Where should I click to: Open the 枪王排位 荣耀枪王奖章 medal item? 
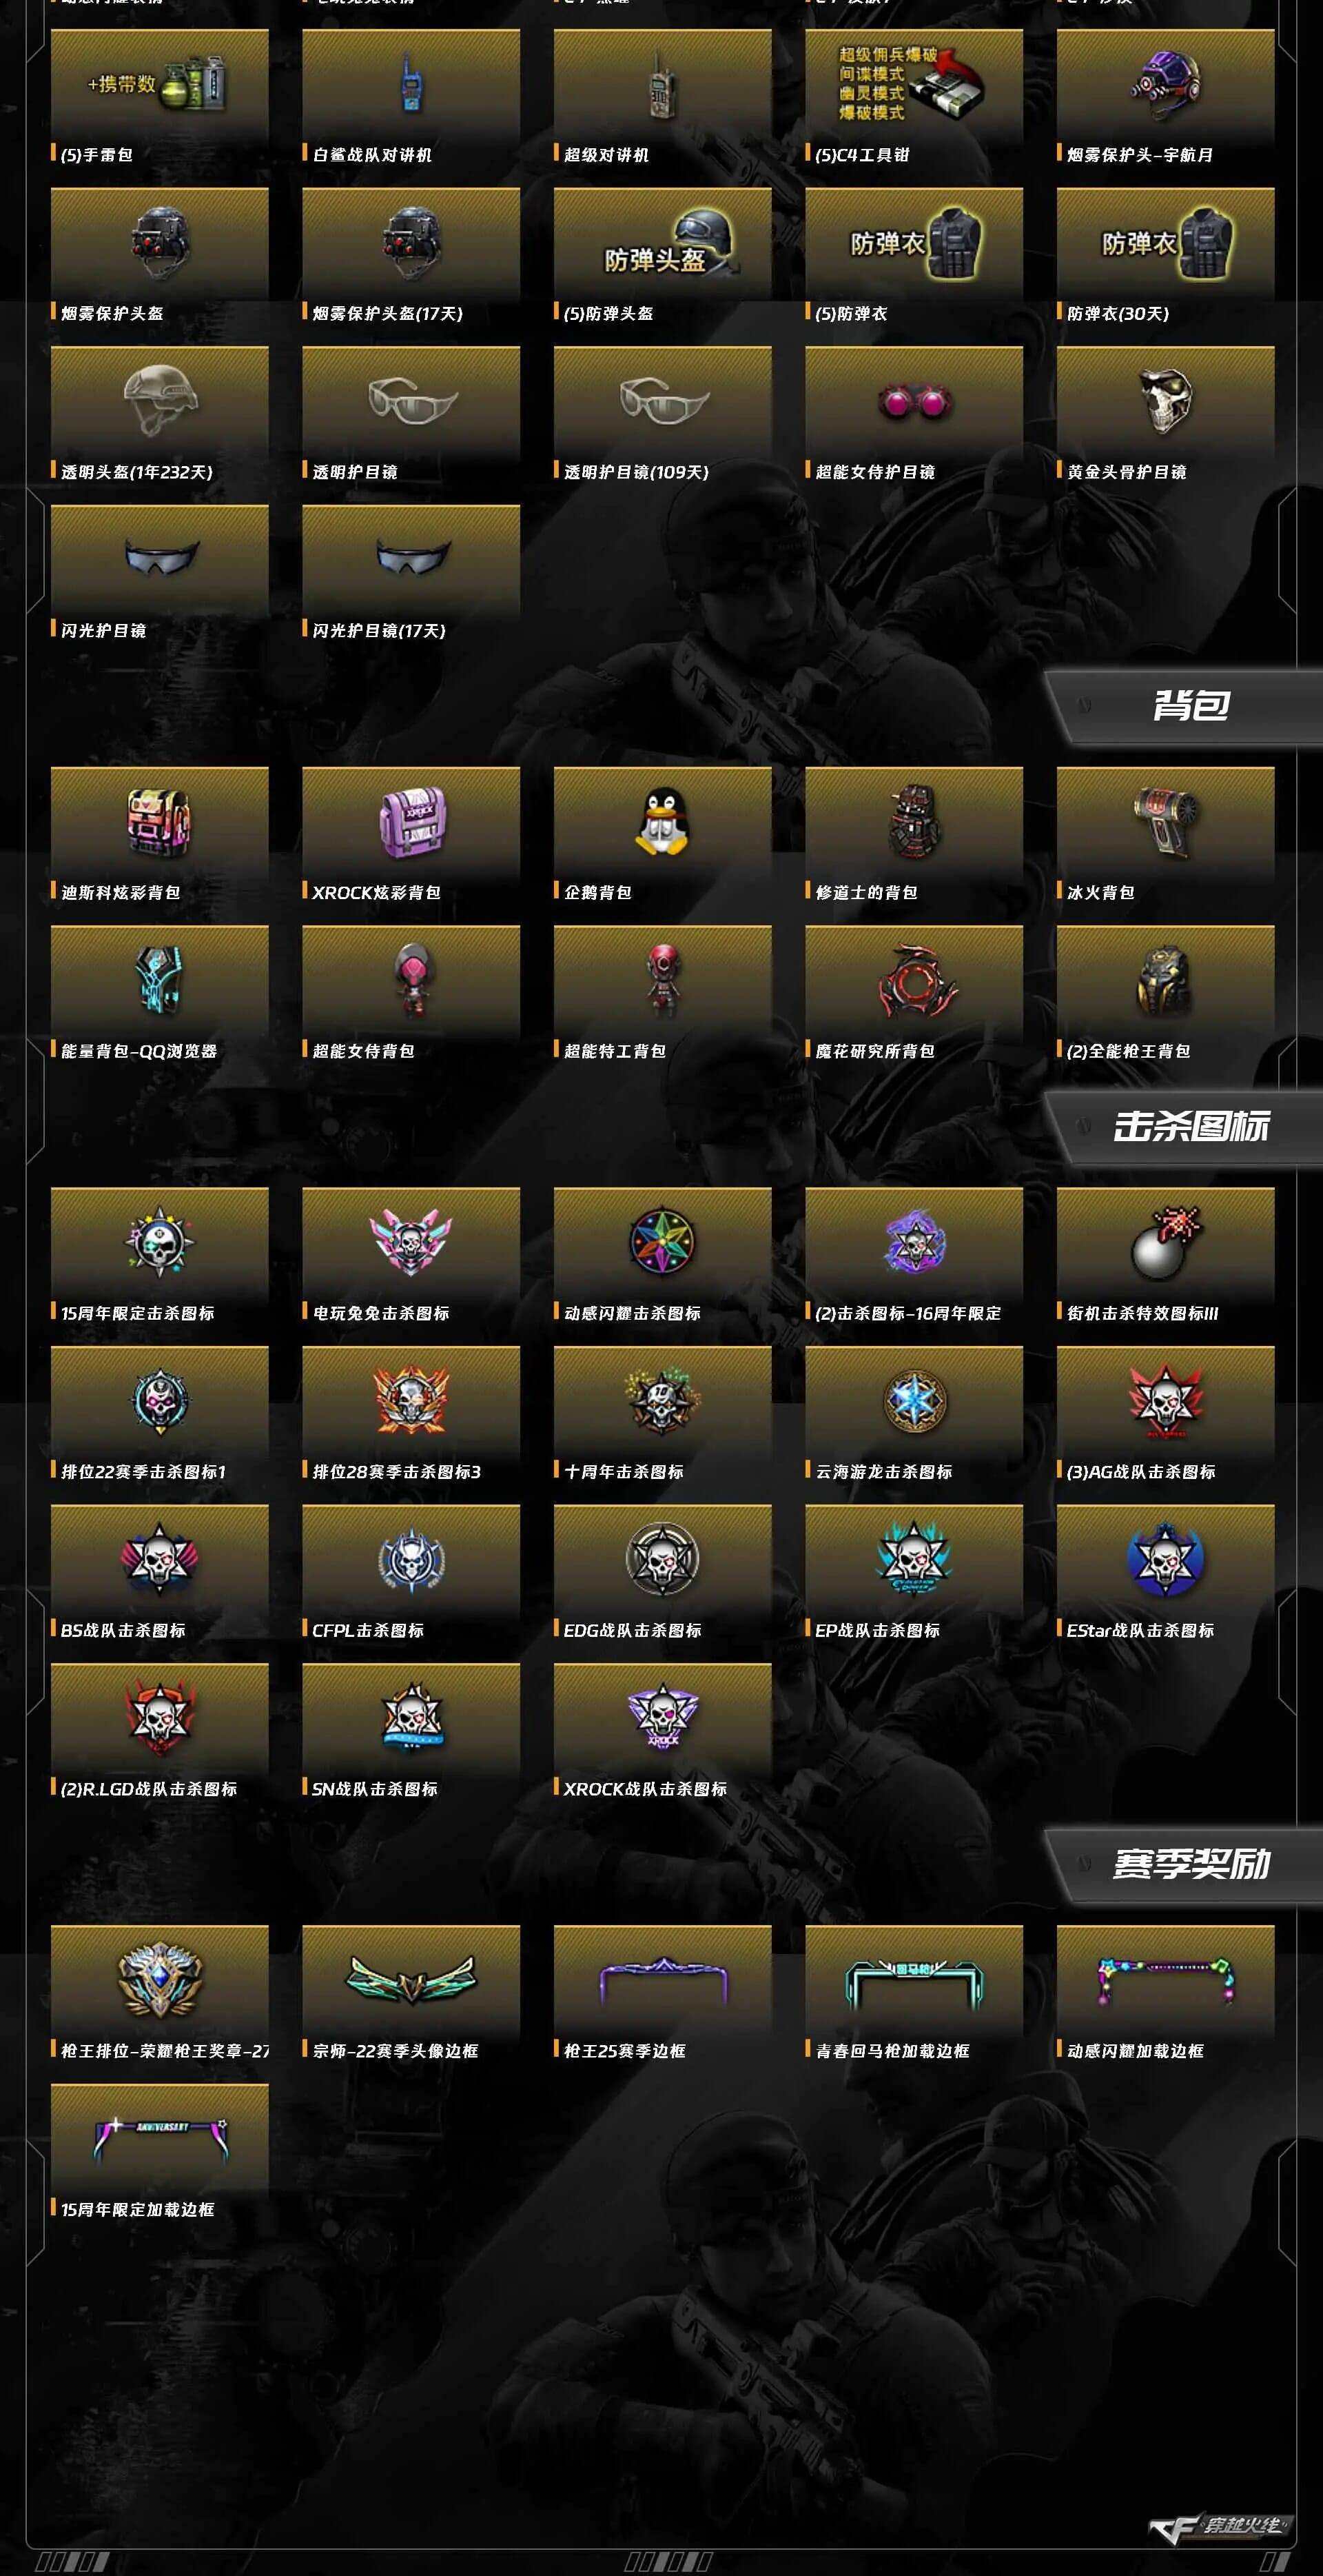pyautogui.click(x=160, y=1994)
